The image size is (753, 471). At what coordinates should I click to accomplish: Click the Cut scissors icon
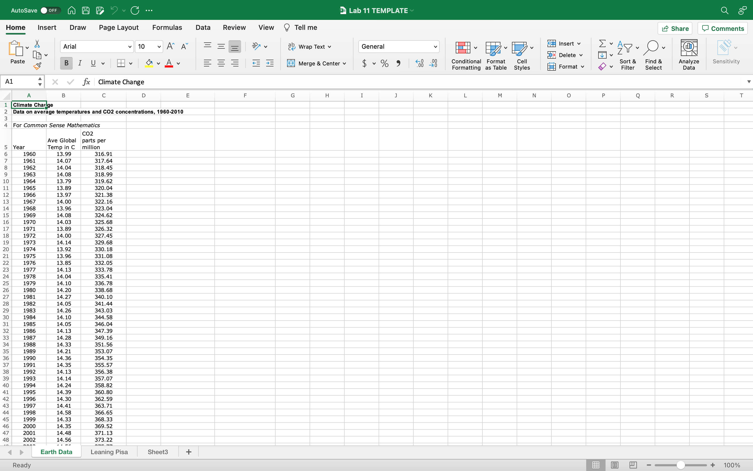click(37, 44)
